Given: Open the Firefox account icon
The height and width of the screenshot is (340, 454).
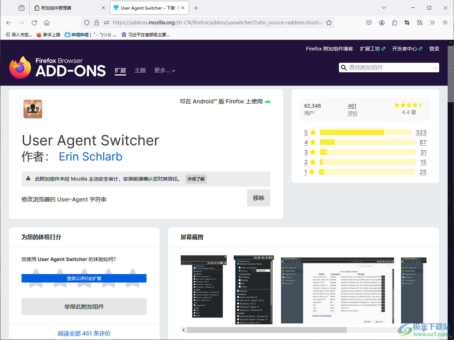Looking at the screenshot, I should point(382,23).
